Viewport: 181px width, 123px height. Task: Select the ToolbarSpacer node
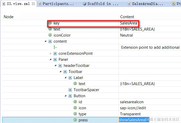click(87, 90)
